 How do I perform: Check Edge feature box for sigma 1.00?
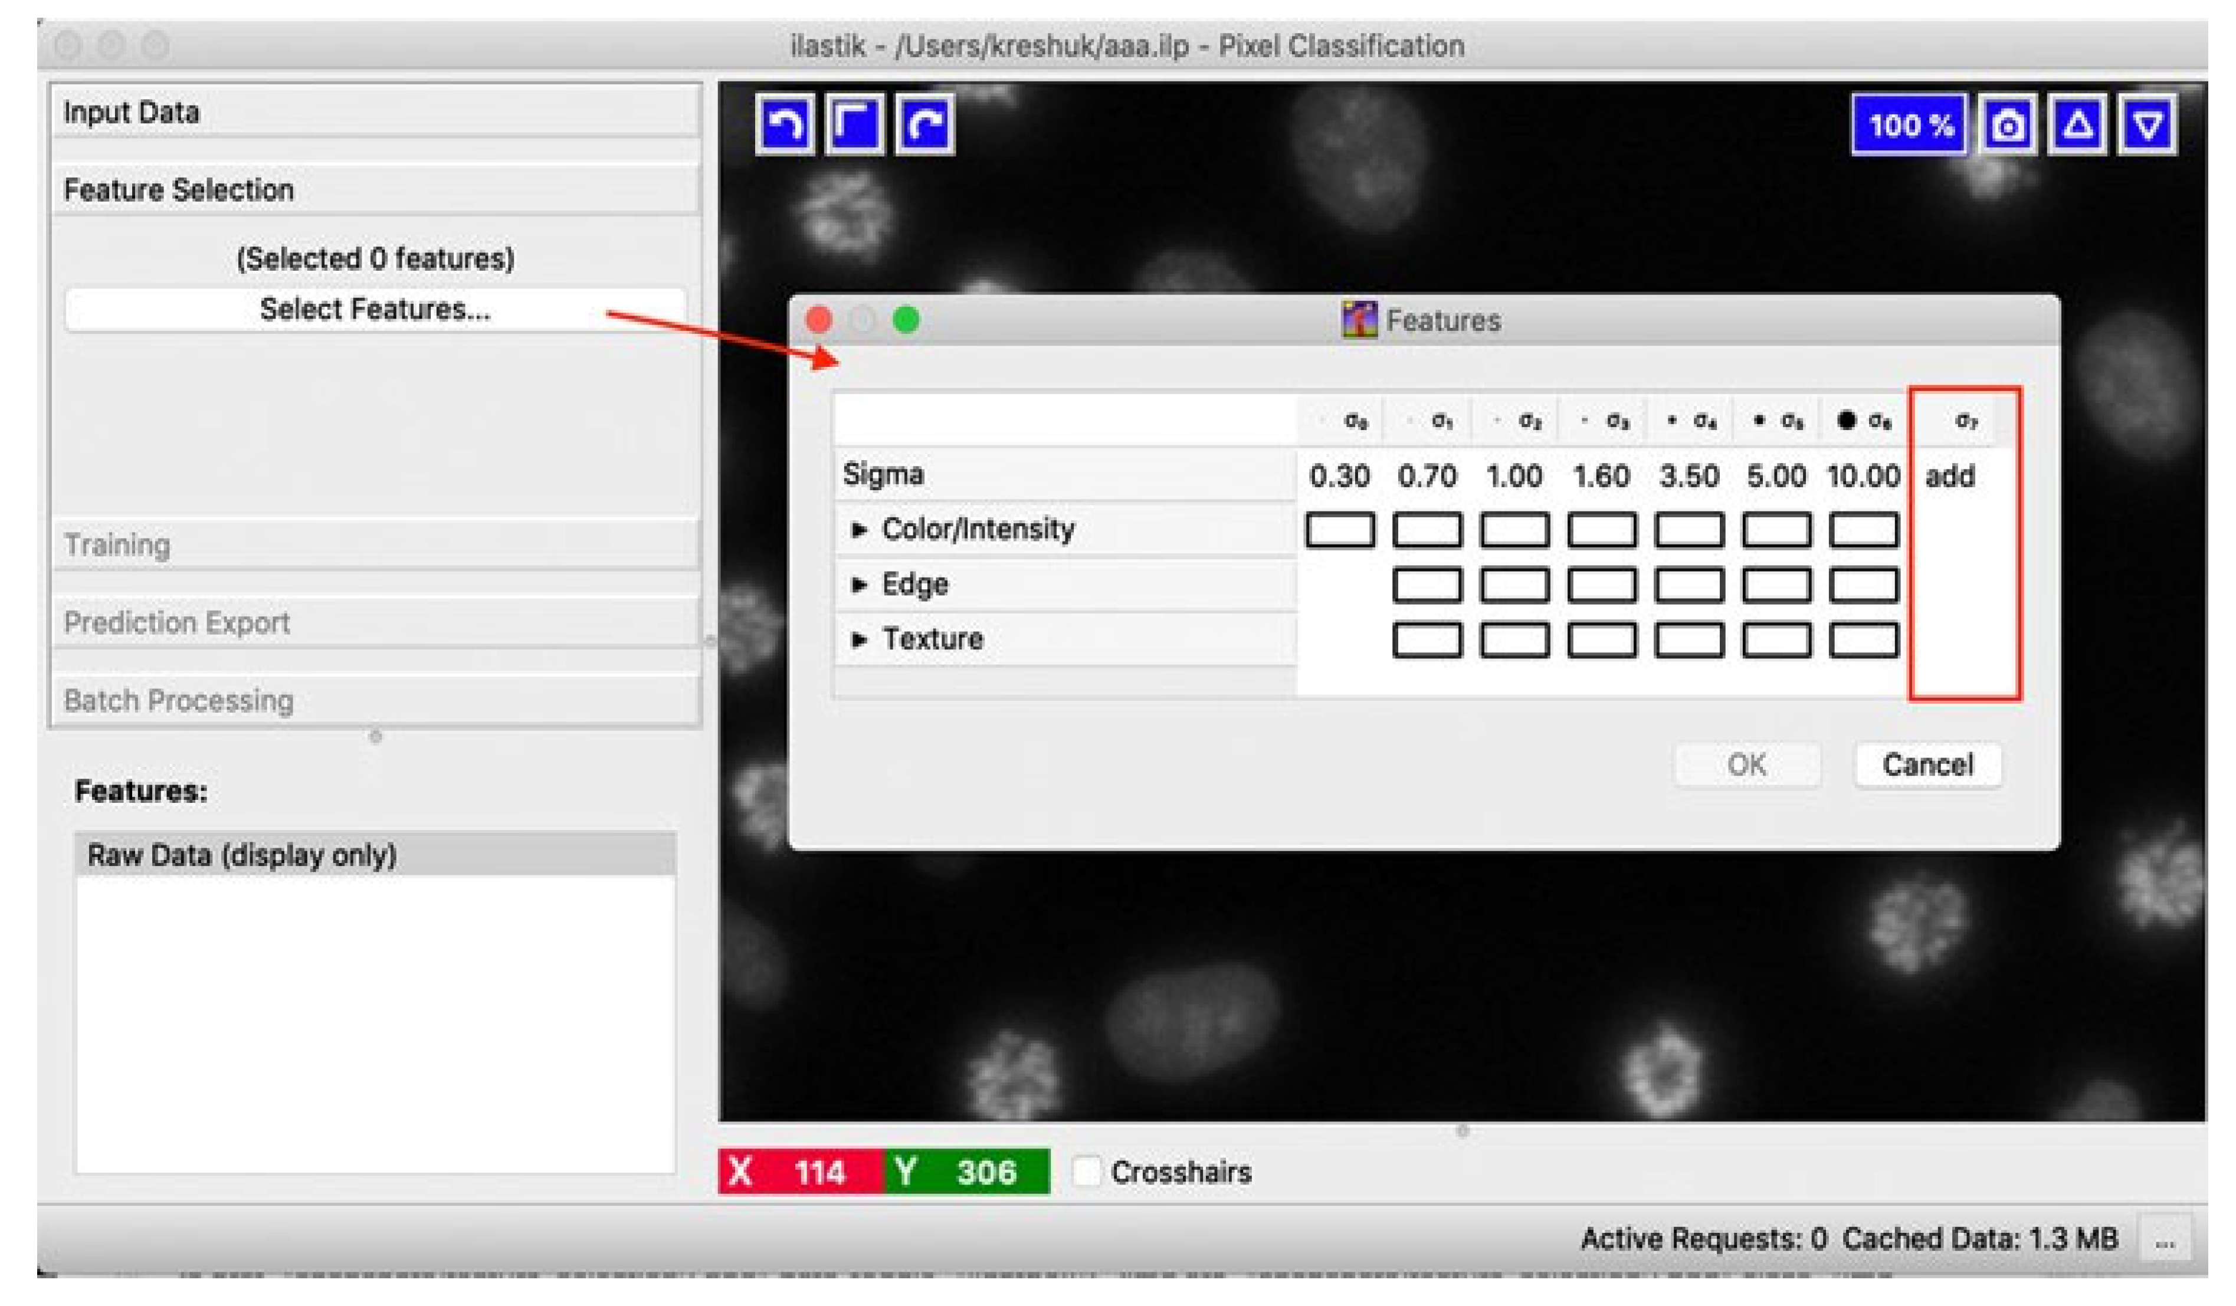point(1514,585)
